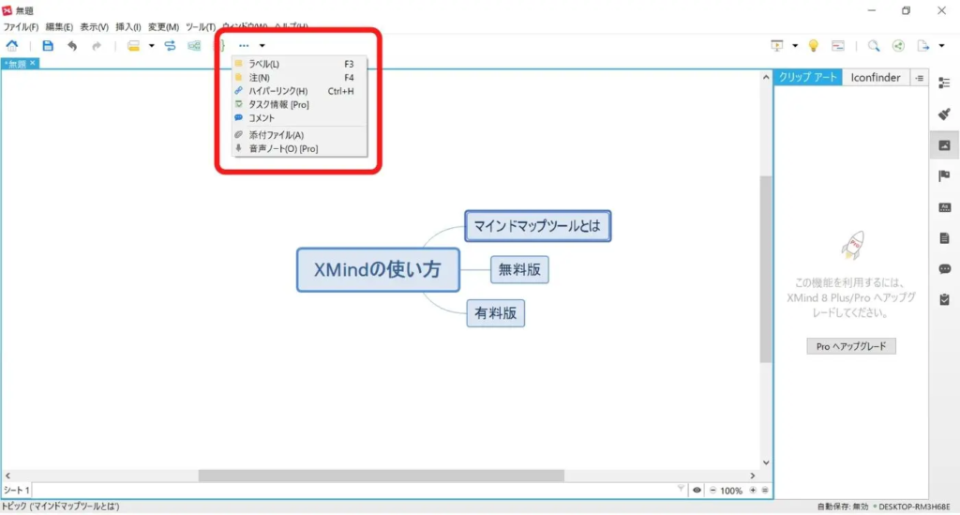Open the 変更(M) menu
This screenshot has height=515, width=960.
tap(163, 27)
